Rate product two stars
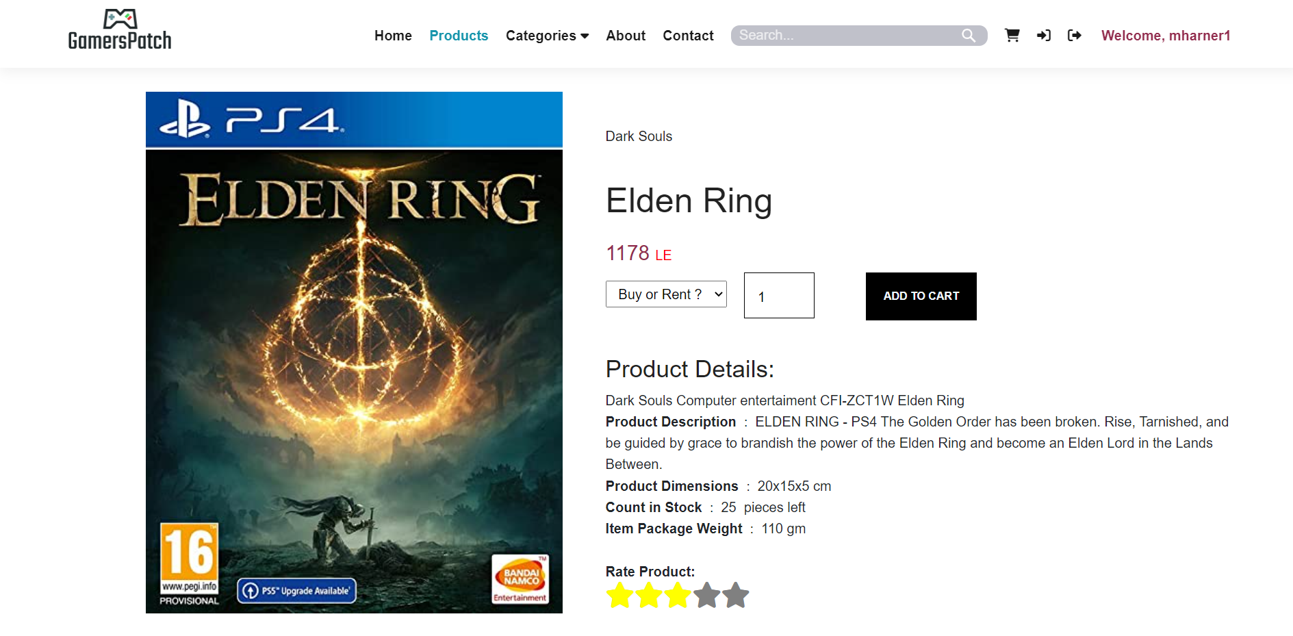1293x636 pixels. point(648,595)
